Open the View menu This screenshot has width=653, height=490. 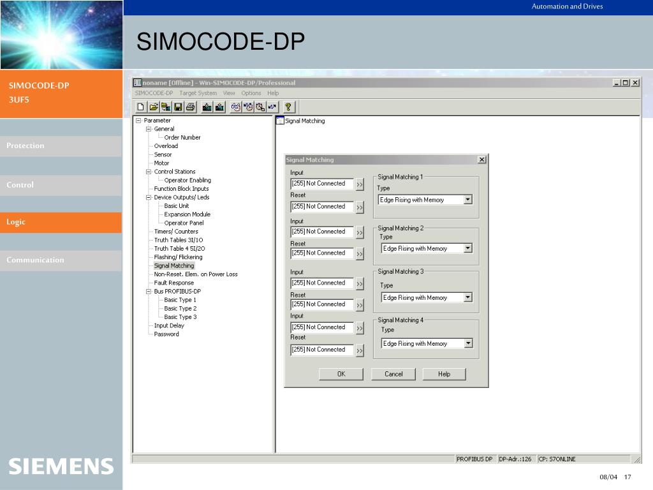coord(229,93)
